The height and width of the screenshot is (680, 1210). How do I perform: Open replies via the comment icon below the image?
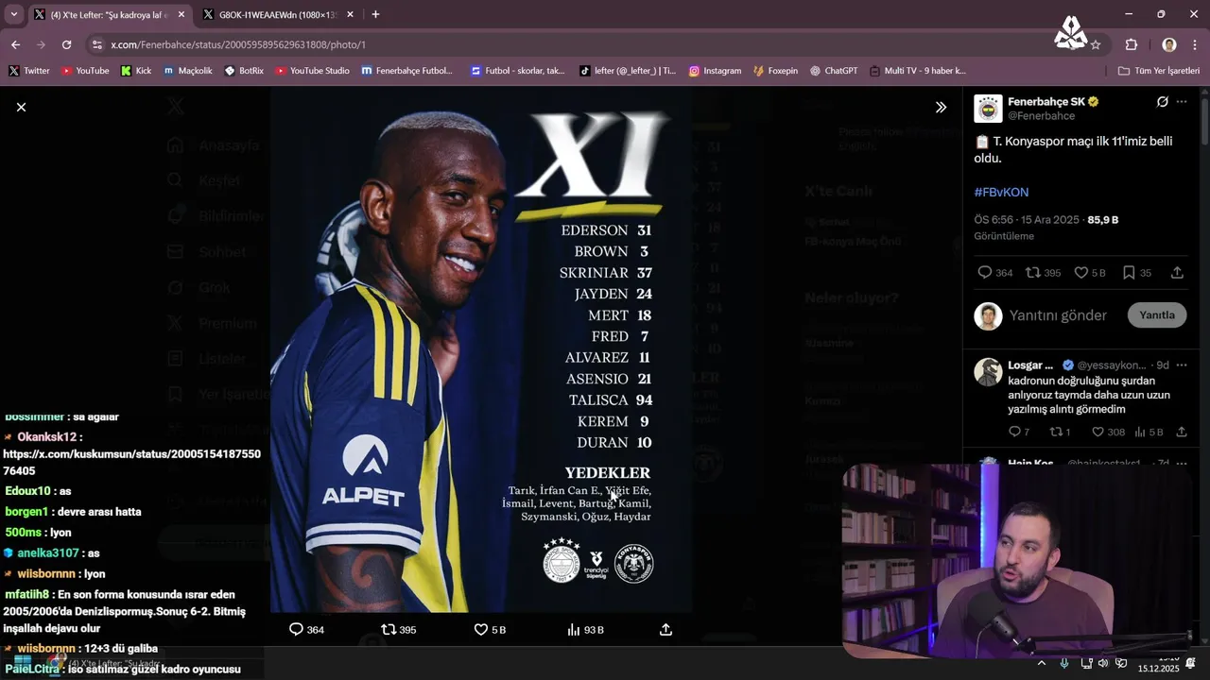[x=296, y=630]
